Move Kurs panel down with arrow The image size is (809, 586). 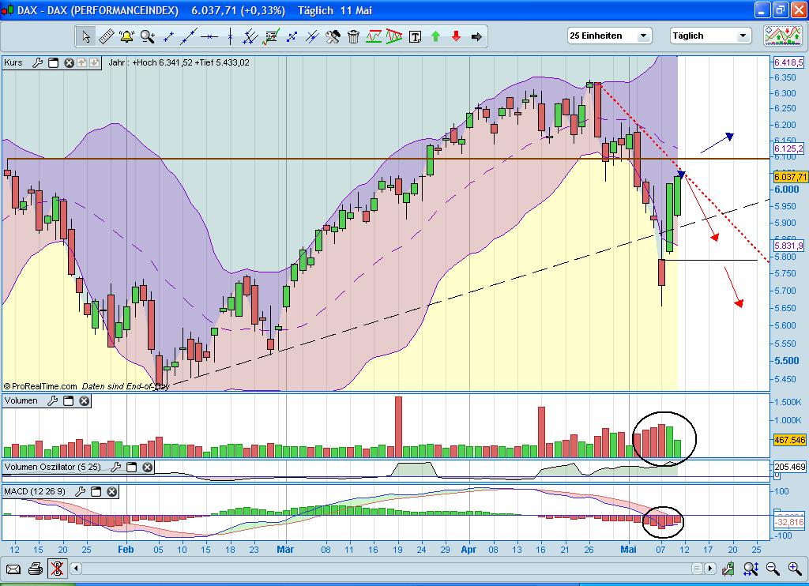point(95,63)
